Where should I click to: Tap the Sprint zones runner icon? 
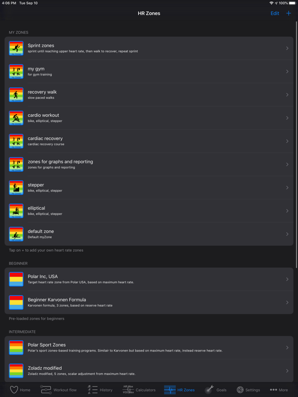coord(16,48)
